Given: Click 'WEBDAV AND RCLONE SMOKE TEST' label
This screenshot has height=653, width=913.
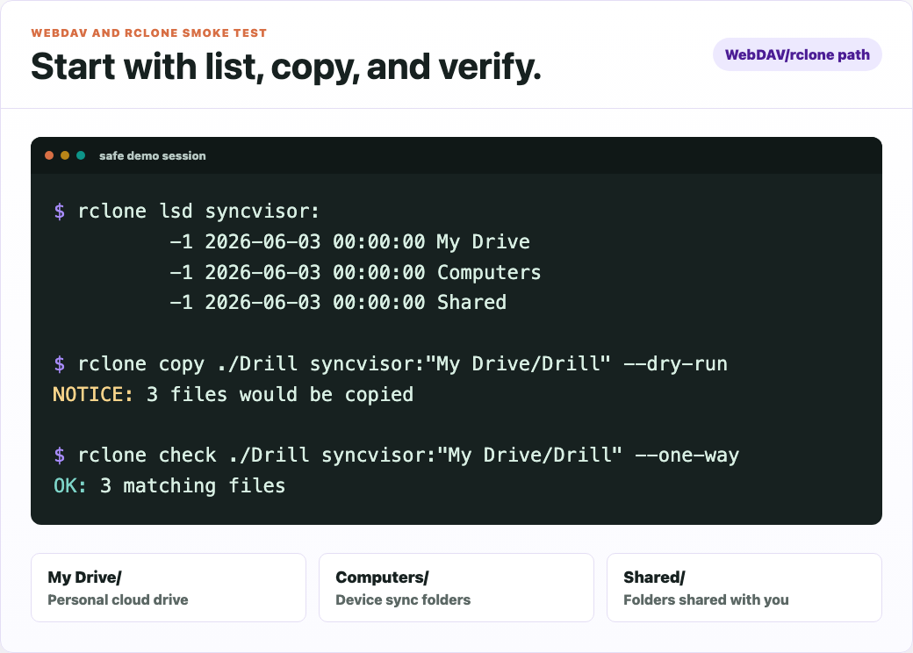Looking at the screenshot, I should [149, 33].
